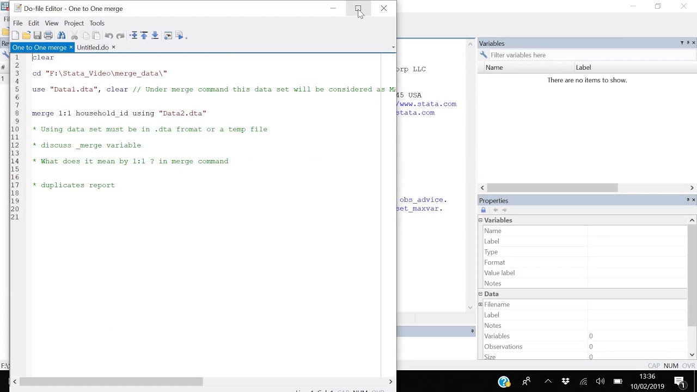Open the Edit menu

coord(34,23)
